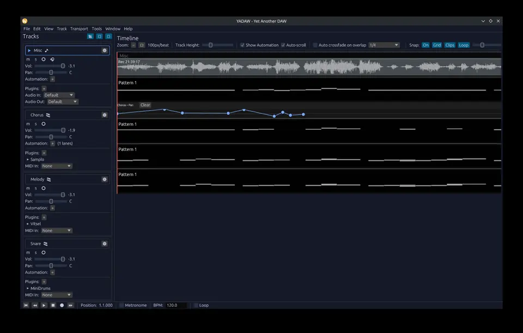Toggle the Snap Grid button
The width and height of the screenshot is (523, 333).
pos(437,45)
